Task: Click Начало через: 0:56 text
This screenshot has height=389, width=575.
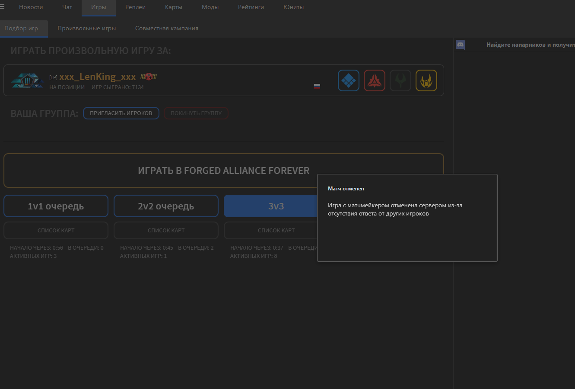Action: pyautogui.click(x=37, y=248)
